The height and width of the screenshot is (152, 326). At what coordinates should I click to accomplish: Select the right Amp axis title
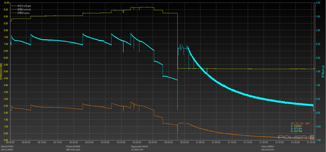(x=323, y=72)
